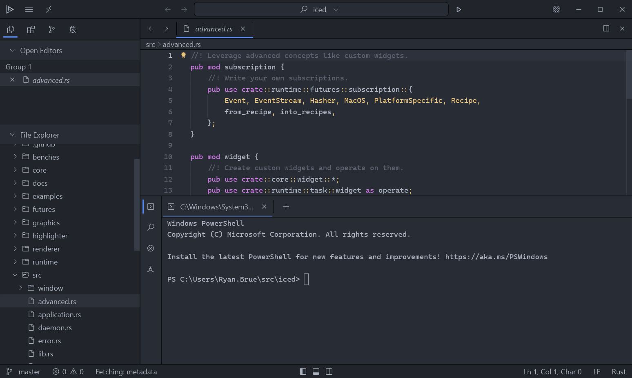632x378 pixels.
Task: Select the Terminal panel icon
Action: (x=151, y=207)
